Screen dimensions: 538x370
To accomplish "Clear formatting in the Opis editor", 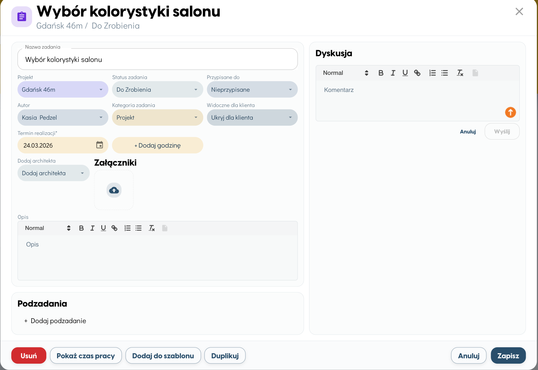I will (x=152, y=228).
